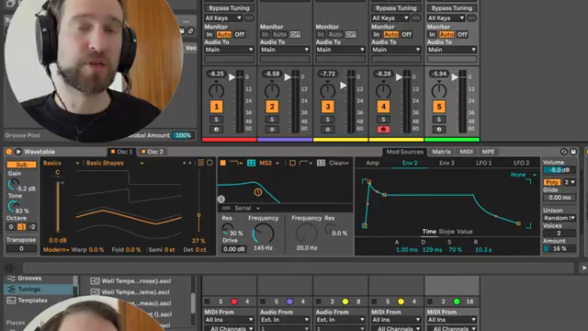This screenshot has width=588, height=331.
Task: Click the Sub Tone knob
Action: click(13, 206)
